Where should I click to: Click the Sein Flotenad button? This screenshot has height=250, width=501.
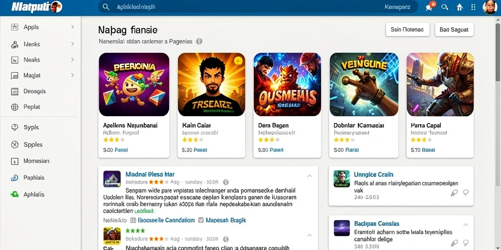click(x=407, y=30)
